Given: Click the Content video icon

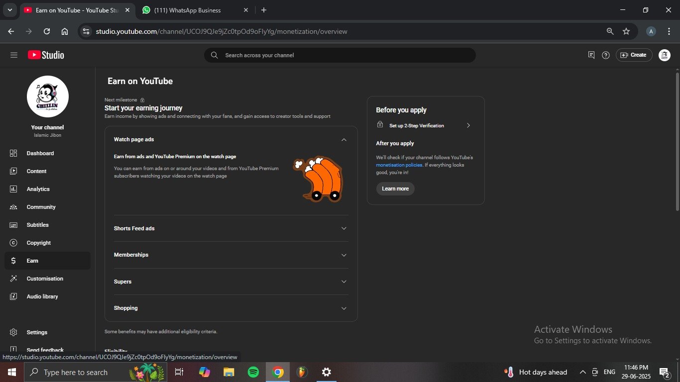Looking at the screenshot, I should tap(13, 171).
